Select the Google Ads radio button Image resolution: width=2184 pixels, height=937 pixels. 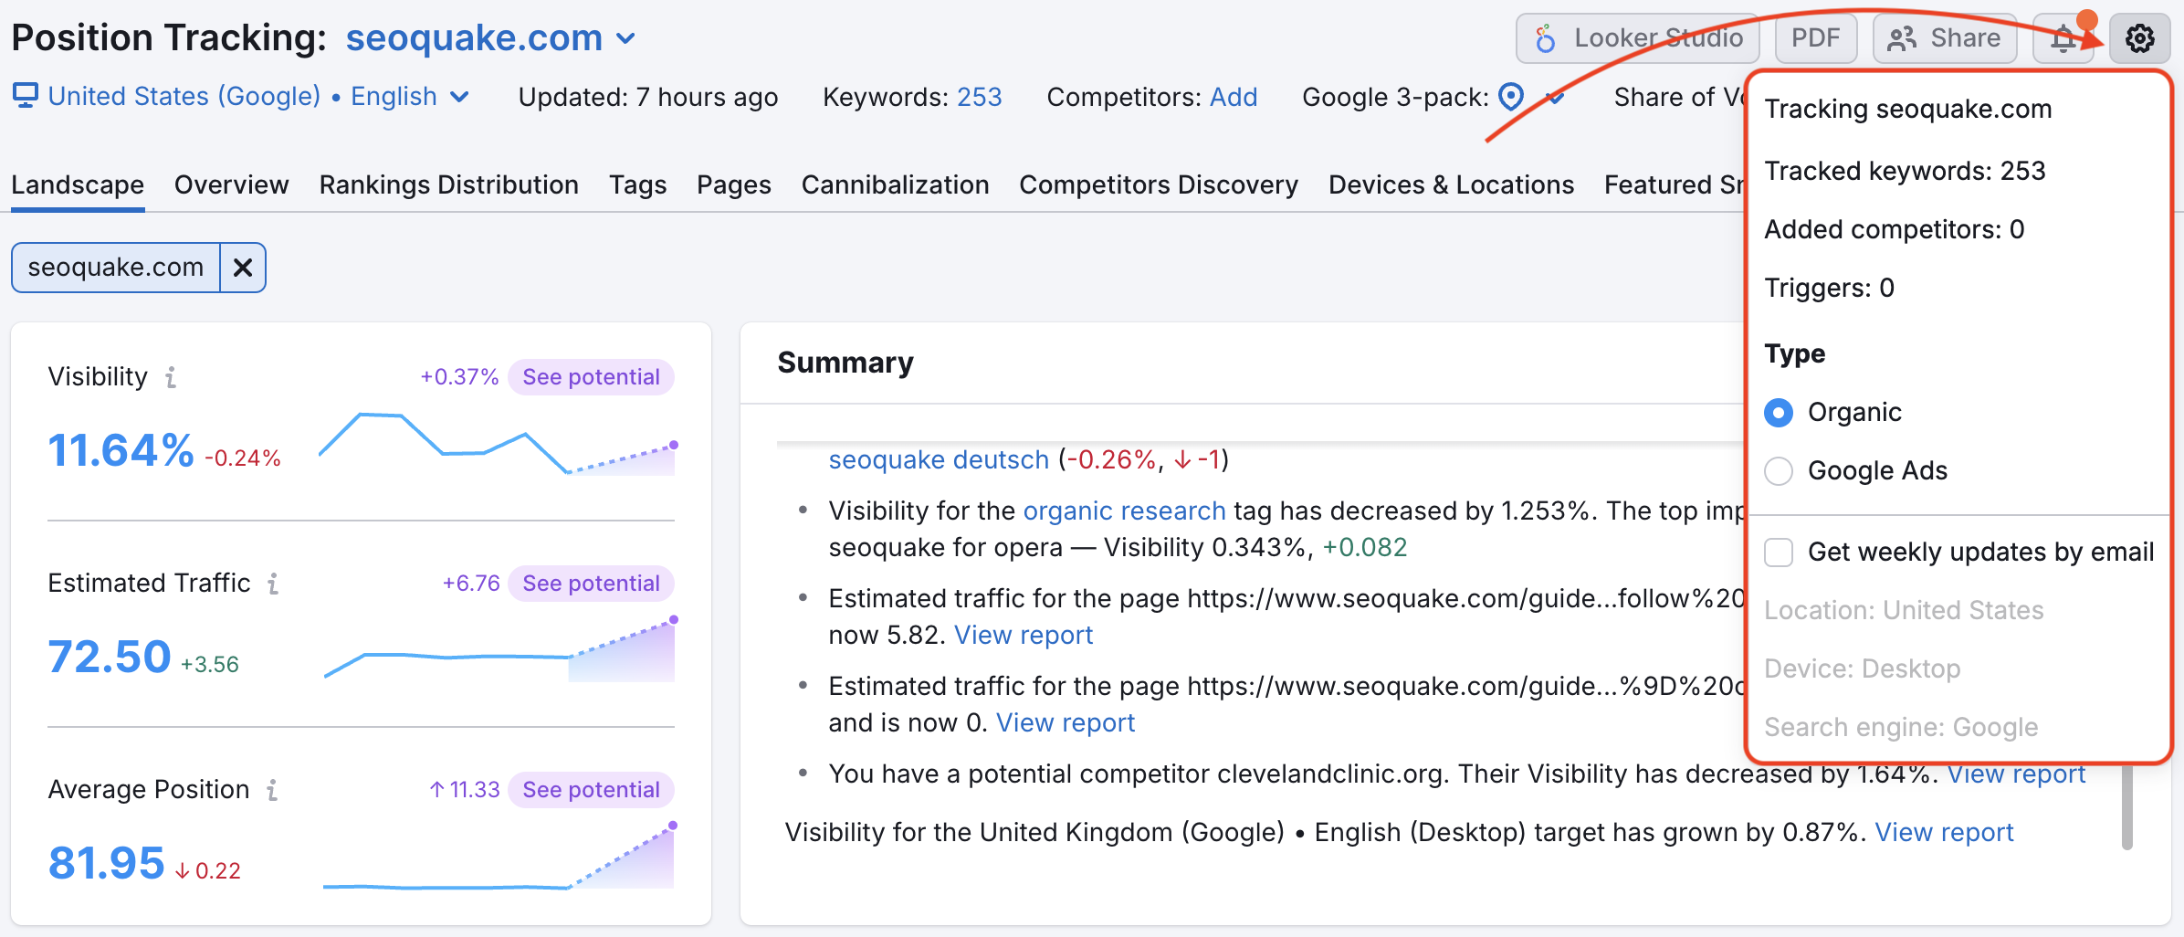pos(1779,471)
